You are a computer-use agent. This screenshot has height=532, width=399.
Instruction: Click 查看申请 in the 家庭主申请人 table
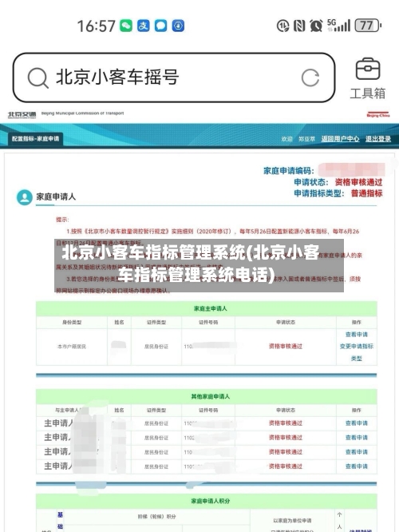point(356,335)
